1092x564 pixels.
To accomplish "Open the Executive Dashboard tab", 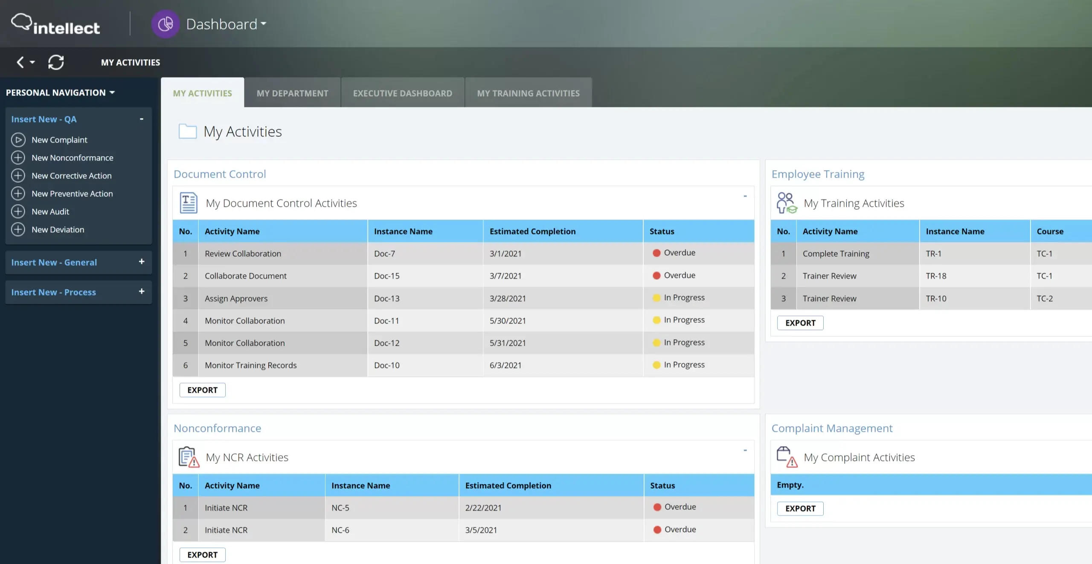I will (402, 93).
